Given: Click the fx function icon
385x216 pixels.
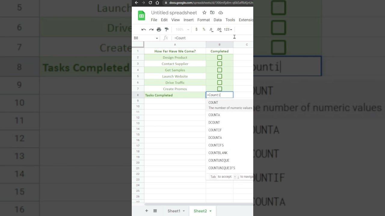Looking at the screenshot, I should [x=165, y=38].
